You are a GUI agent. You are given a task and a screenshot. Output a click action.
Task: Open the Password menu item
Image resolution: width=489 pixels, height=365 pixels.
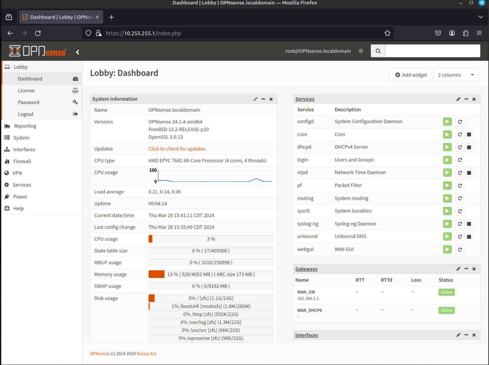pyautogui.click(x=42, y=102)
